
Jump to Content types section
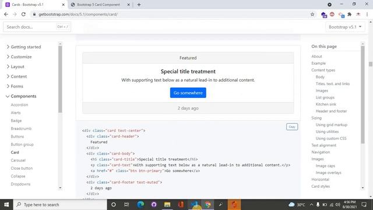click(x=323, y=70)
